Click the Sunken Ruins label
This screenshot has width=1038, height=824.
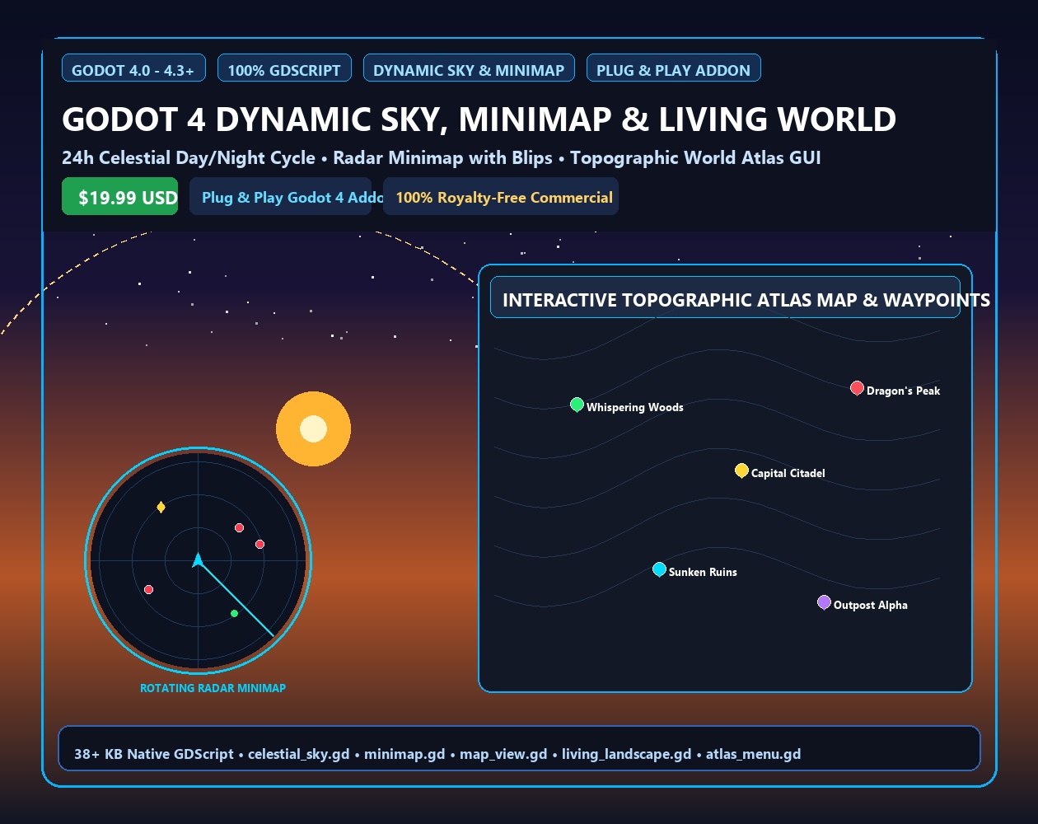coord(703,572)
